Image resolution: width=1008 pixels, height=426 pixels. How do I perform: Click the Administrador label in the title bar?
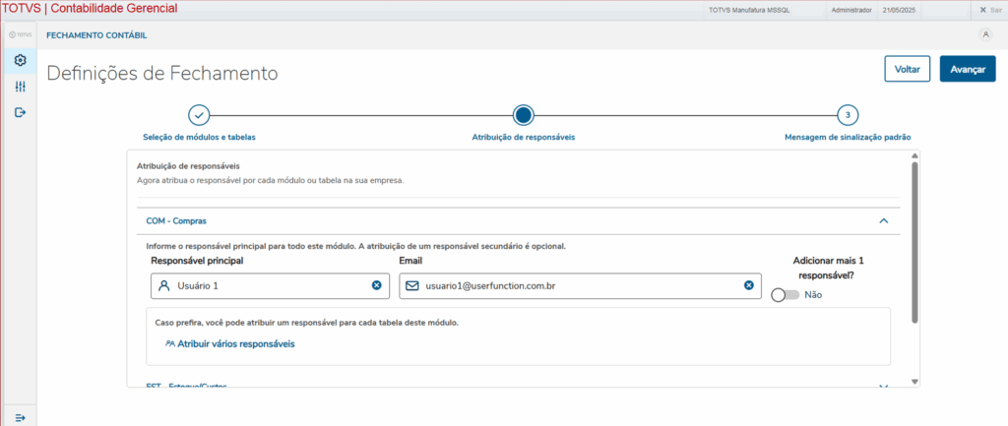click(851, 10)
